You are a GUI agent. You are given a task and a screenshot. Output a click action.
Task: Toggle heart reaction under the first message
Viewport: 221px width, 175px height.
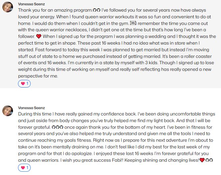pos(24,84)
